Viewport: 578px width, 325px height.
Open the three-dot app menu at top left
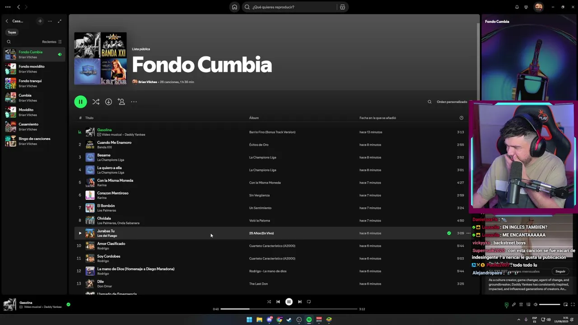(8, 7)
